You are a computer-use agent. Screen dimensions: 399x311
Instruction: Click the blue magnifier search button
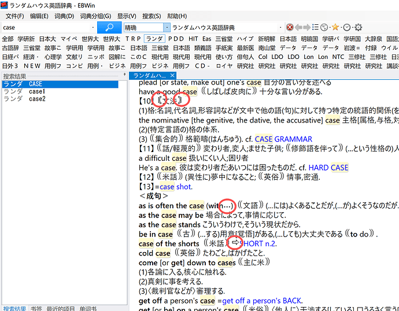pos(109,28)
